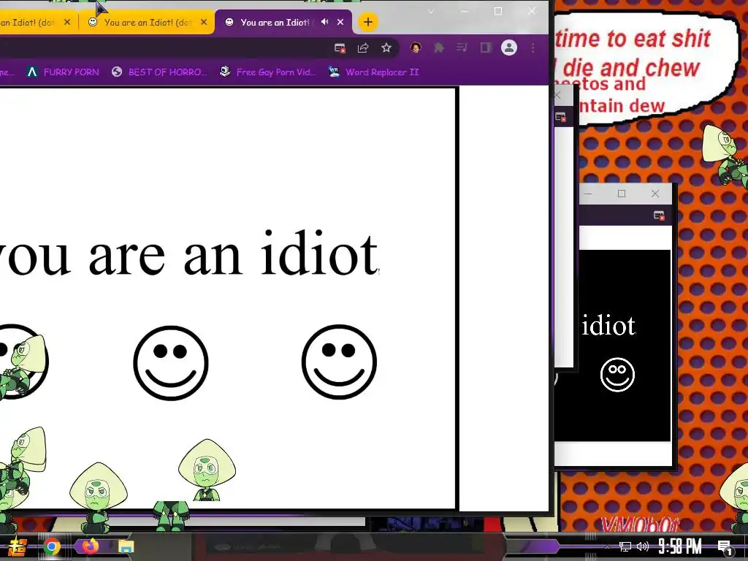Open the Extensions puzzle piece menu
This screenshot has height=561, width=748.
coord(439,47)
